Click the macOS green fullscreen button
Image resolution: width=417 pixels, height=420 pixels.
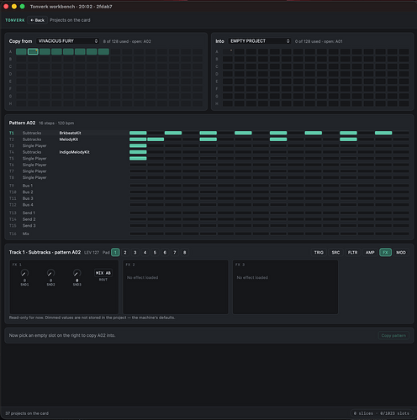23,7
